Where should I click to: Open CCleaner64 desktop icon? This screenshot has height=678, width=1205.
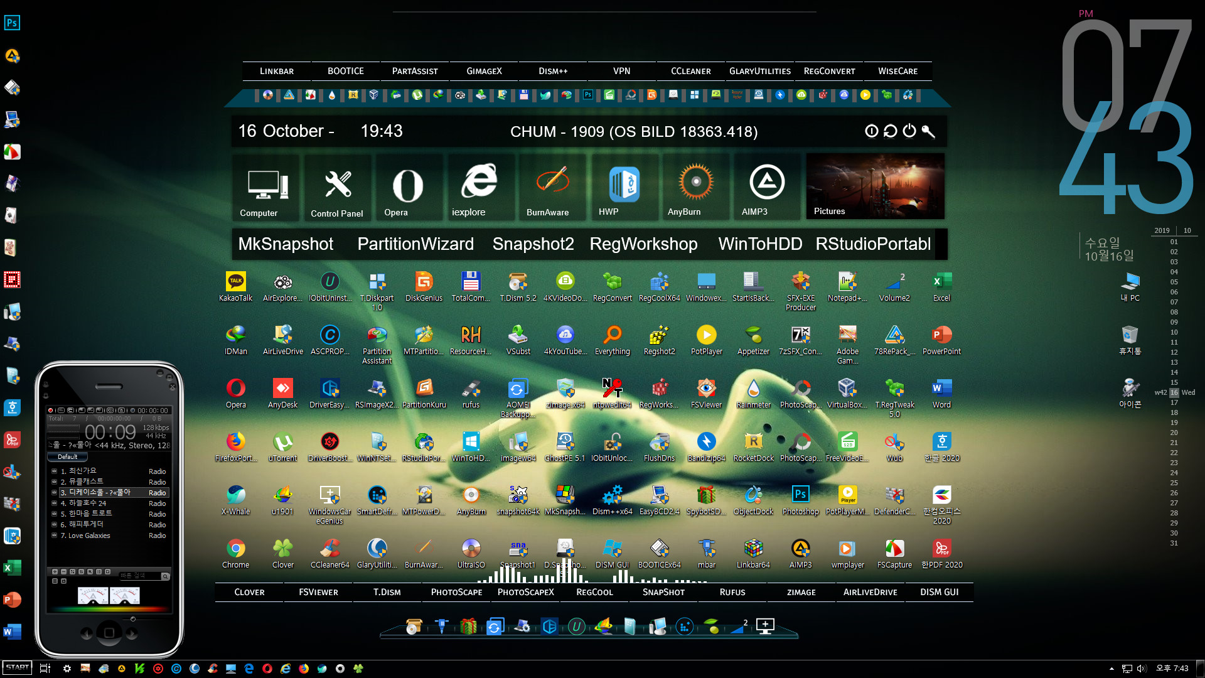(329, 553)
